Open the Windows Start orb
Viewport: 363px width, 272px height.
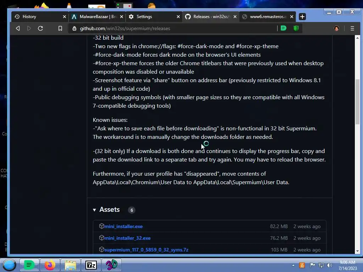point(9,265)
